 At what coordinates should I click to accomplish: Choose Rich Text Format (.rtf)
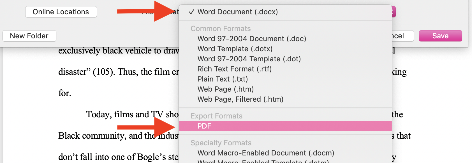point(234,69)
